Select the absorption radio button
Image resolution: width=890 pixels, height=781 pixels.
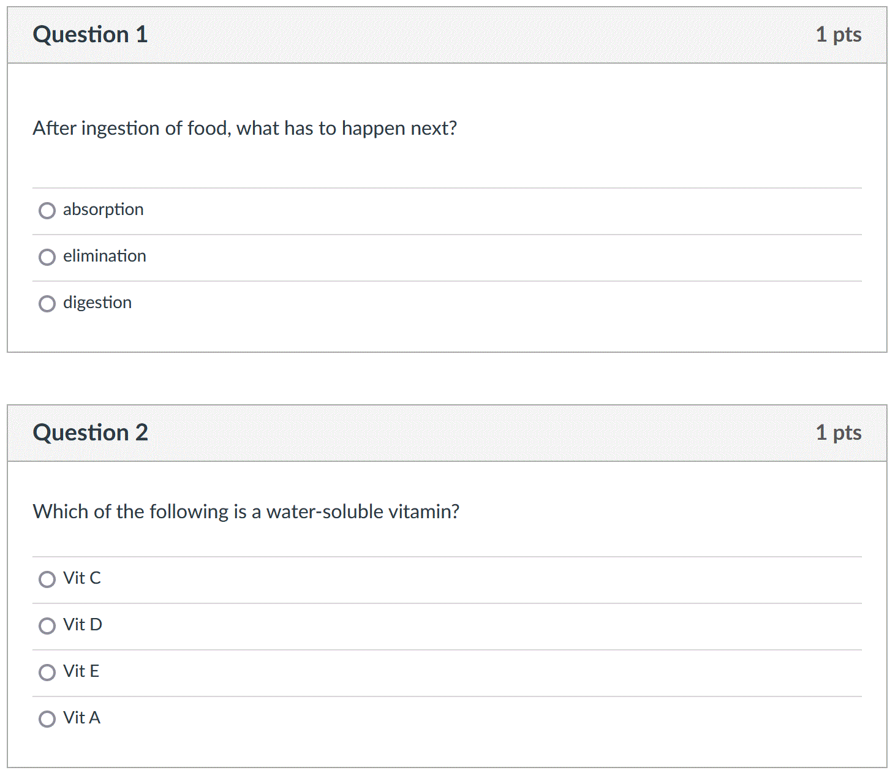tap(47, 211)
